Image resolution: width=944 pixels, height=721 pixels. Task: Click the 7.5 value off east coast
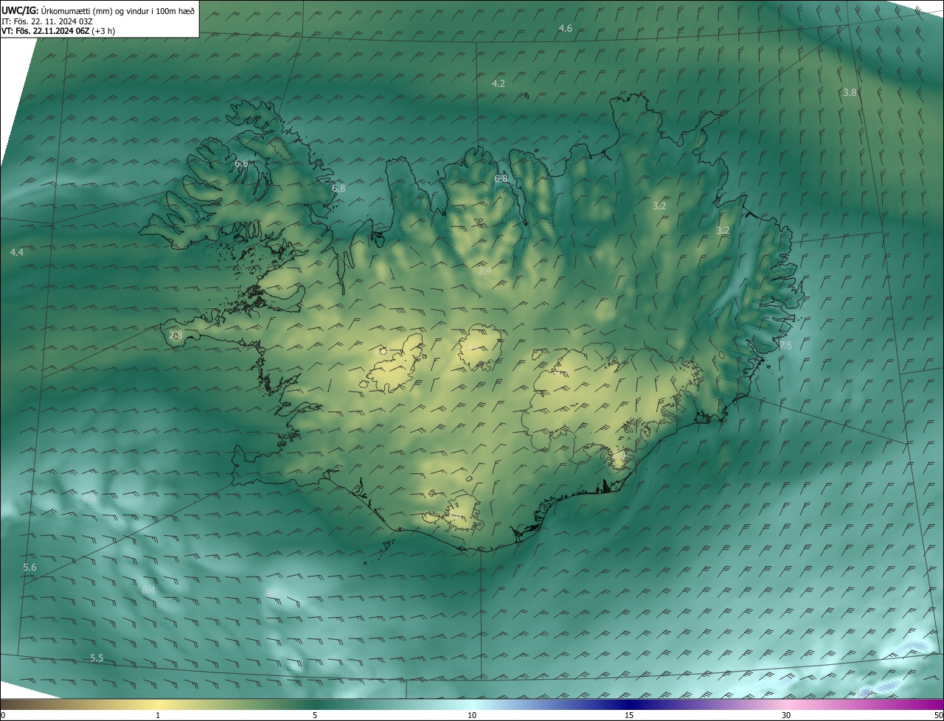785,346
